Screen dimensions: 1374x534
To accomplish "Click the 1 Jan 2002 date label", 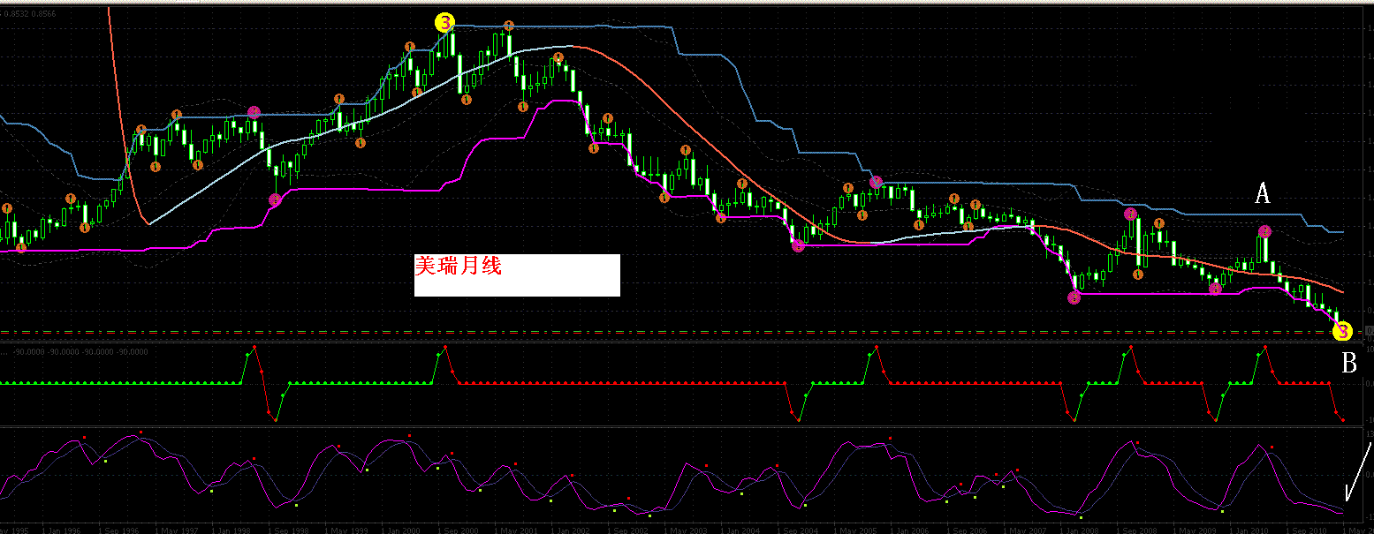I will point(570,530).
